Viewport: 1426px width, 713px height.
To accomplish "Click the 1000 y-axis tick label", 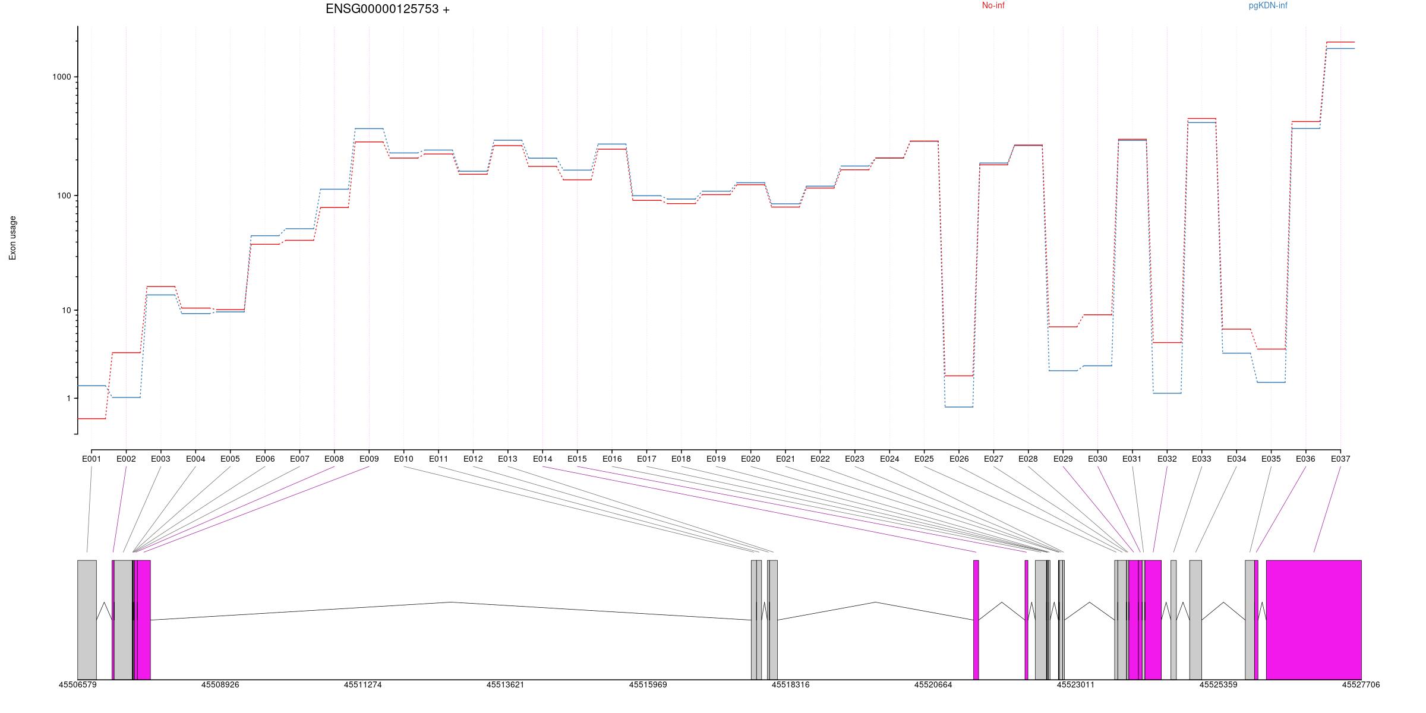I will coord(61,77).
